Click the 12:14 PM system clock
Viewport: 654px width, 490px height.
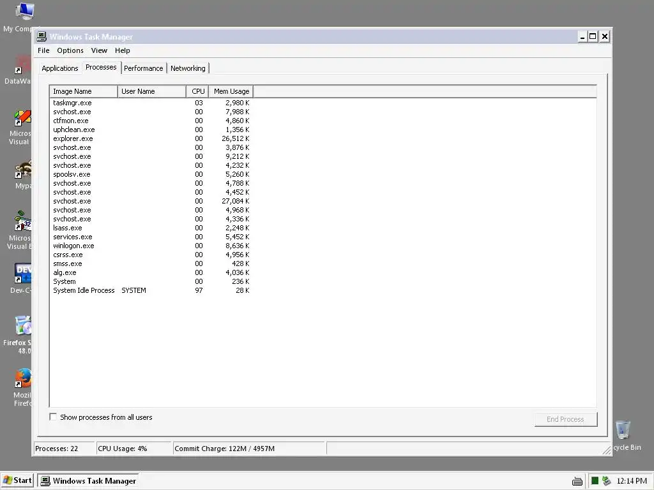pyautogui.click(x=632, y=481)
